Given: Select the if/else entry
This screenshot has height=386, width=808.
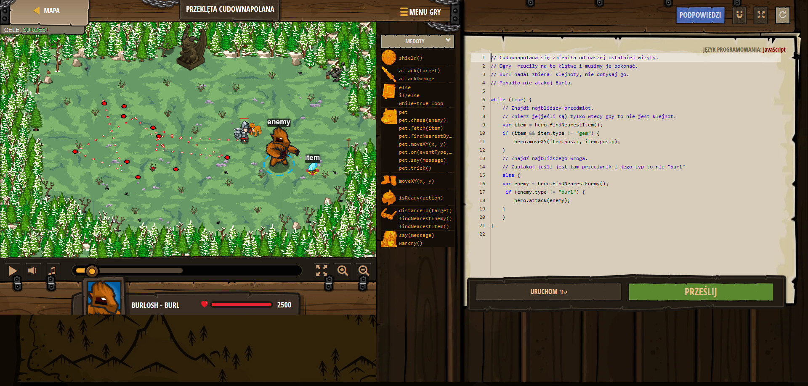Looking at the screenshot, I should (409, 95).
